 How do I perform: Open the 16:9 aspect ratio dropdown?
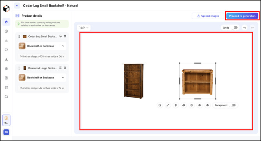click(x=84, y=28)
